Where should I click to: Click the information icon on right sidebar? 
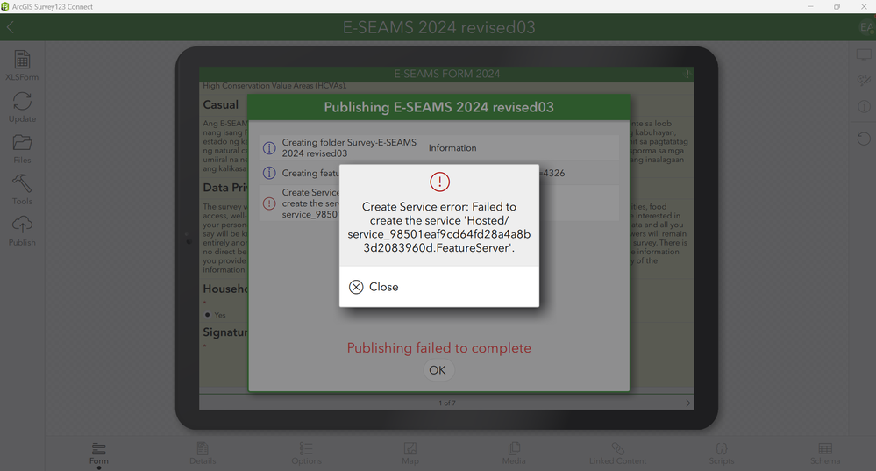tap(864, 106)
